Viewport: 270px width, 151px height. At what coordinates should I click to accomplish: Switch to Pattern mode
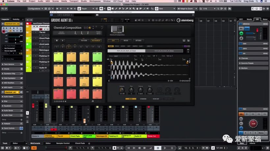point(84,41)
